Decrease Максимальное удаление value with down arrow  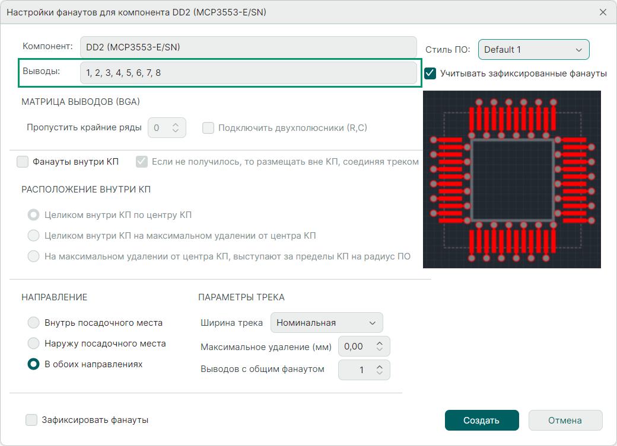[380, 350]
